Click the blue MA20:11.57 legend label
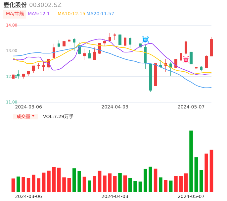The width and height of the screenshot is (227, 201). (100, 14)
